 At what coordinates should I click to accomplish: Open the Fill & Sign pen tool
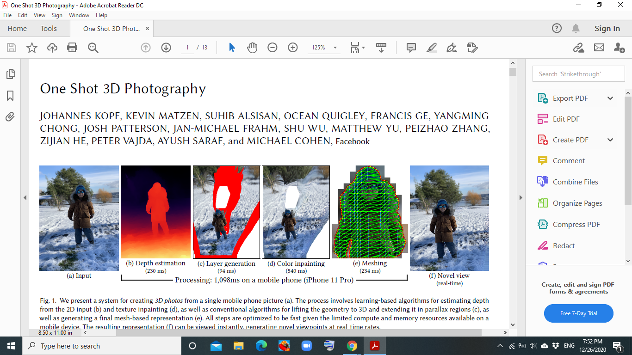point(452,48)
